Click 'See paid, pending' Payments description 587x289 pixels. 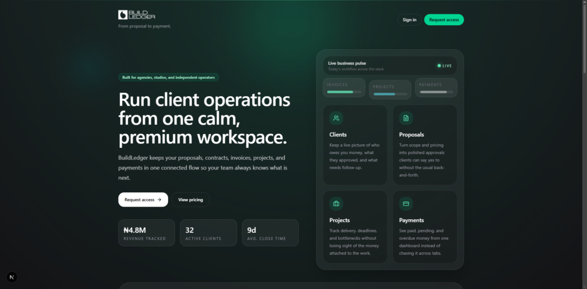pyautogui.click(x=424, y=242)
